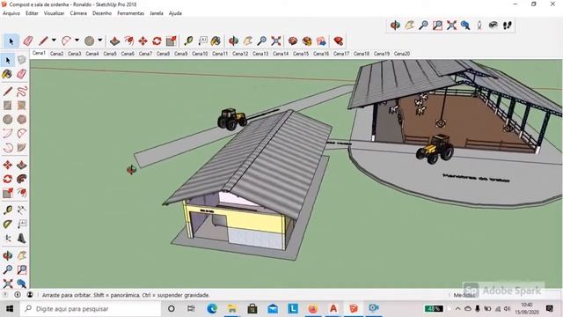This screenshot has width=563, height=317.
Task: Pick the Freehand drawing tool
Action: click(21, 91)
